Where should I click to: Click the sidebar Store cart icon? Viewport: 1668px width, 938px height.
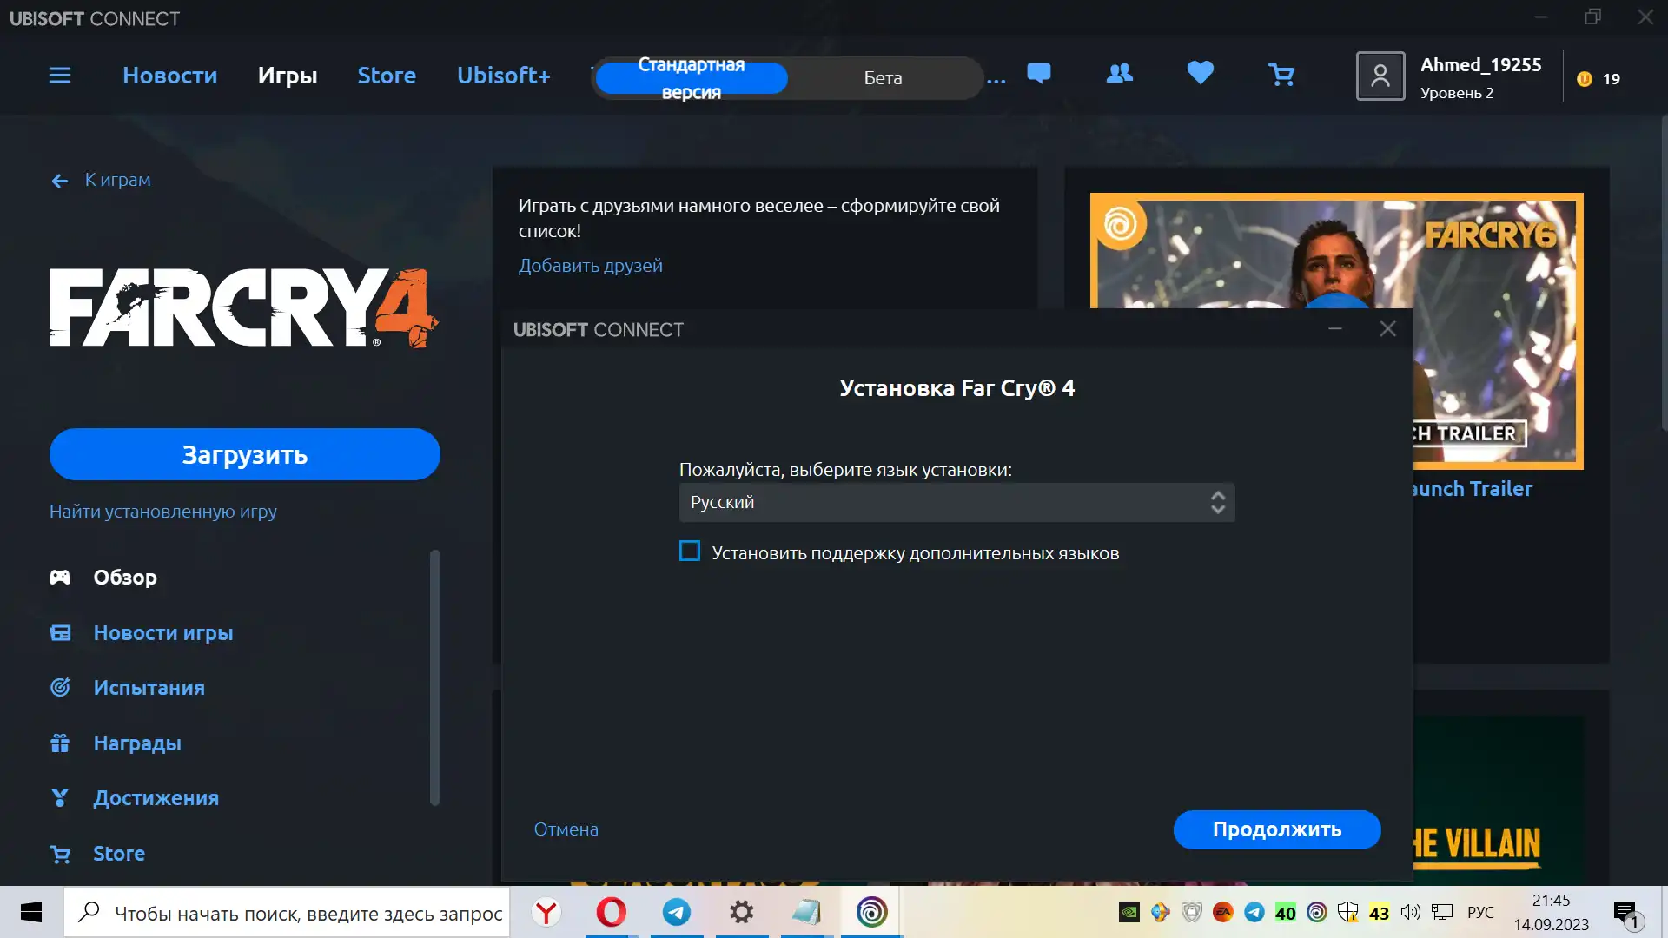coord(60,854)
